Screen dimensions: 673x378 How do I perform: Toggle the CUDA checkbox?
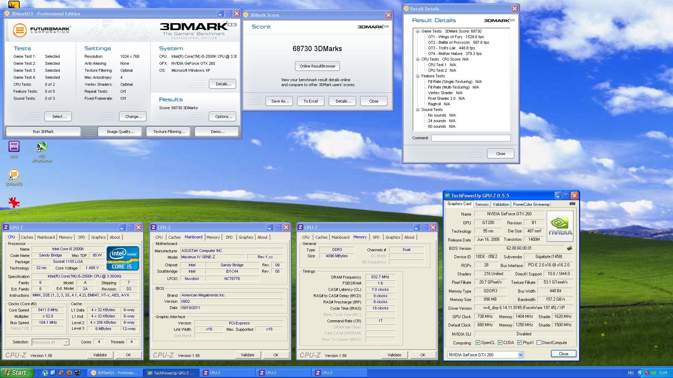(x=500, y=343)
